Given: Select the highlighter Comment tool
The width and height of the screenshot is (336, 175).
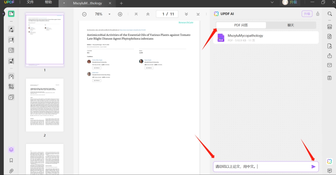Looking at the screenshot, I should tap(11, 30).
